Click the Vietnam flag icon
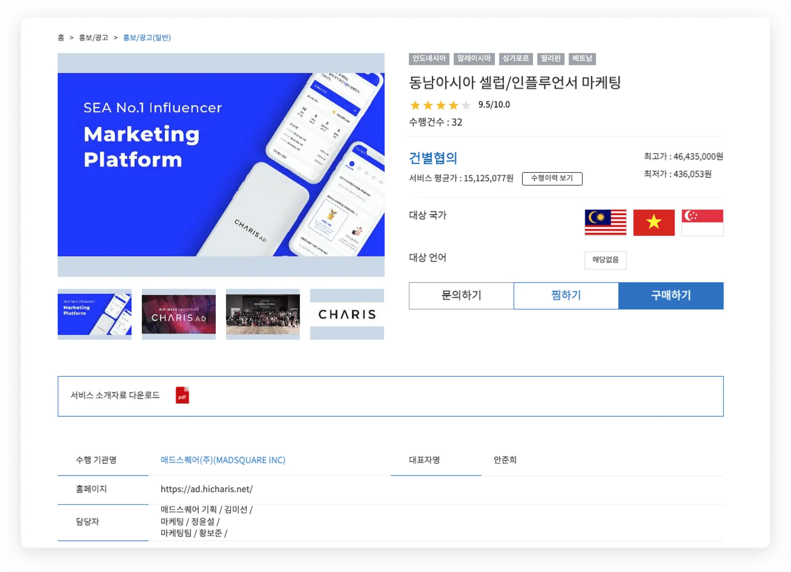This screenshot has width=791, height=572. click(654, 222)
